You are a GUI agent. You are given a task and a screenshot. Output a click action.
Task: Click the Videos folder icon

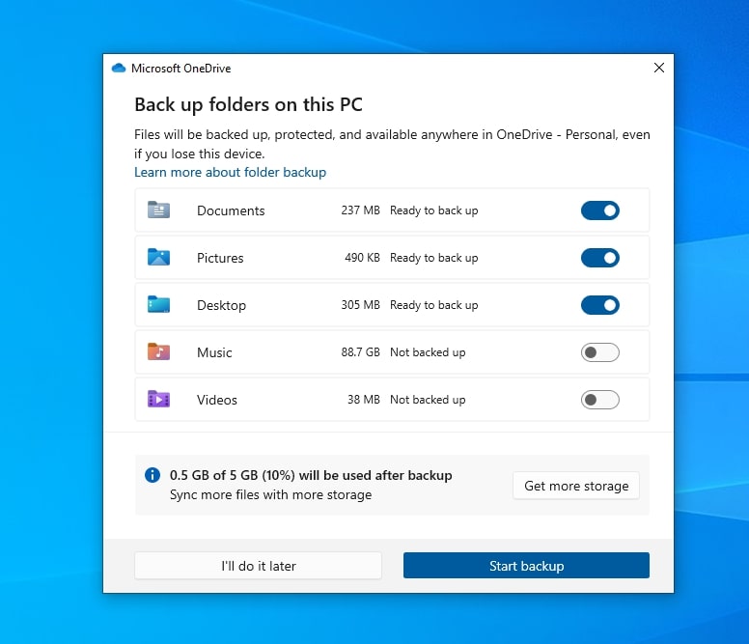click(158, 399)
